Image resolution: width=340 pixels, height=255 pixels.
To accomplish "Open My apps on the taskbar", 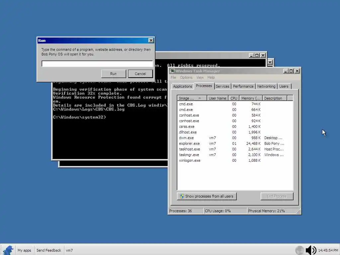I will pyautogui.click(x=24, y=250).
